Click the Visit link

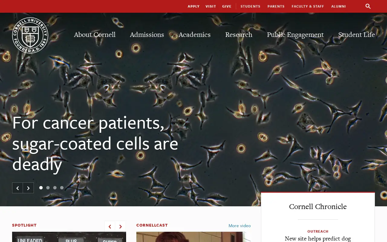click(x=211, y=6)
